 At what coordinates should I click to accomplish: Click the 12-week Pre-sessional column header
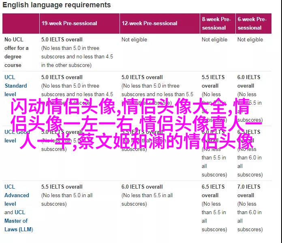coord(160,24)
